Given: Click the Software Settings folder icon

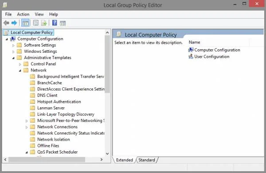Looking at the screenshot, I should click(x=20, y=45).
